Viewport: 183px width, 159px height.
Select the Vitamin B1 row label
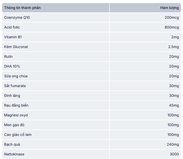pos(13,37)
